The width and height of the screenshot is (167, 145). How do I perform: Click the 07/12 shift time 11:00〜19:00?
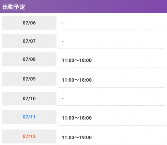click(77, 138)
